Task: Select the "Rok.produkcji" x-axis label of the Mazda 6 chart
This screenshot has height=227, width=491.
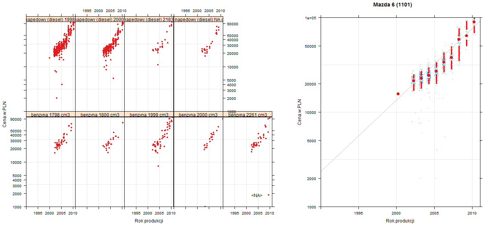Action: (x=400, y=221)
